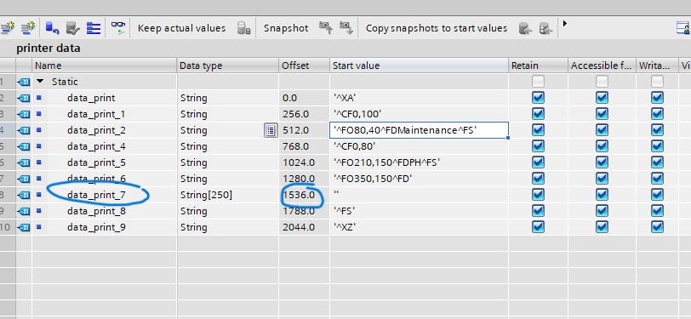Screen dimensions: 691x319
Task: Select the data_print_7 name cell
Action: tap(96, 195)
